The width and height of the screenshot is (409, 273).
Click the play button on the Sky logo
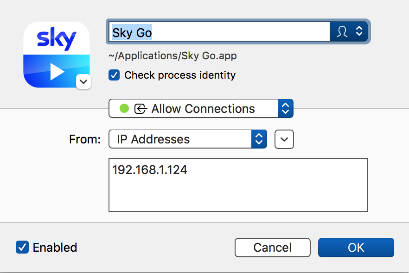(58, 71)
